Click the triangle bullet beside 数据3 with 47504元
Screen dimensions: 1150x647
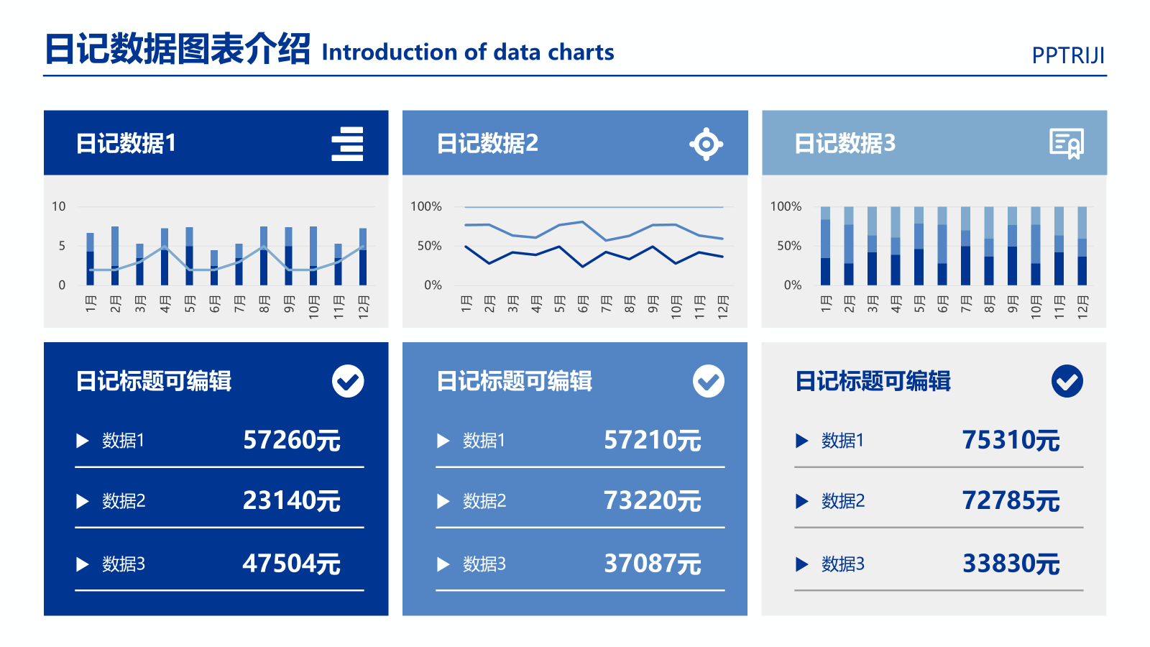click(83, 564)
